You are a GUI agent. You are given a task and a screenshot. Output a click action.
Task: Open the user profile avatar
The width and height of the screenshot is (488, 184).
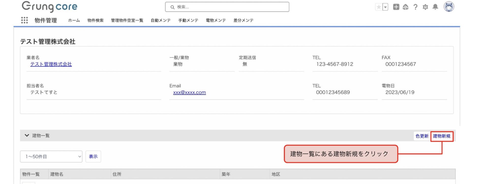(x=449, y=7)
